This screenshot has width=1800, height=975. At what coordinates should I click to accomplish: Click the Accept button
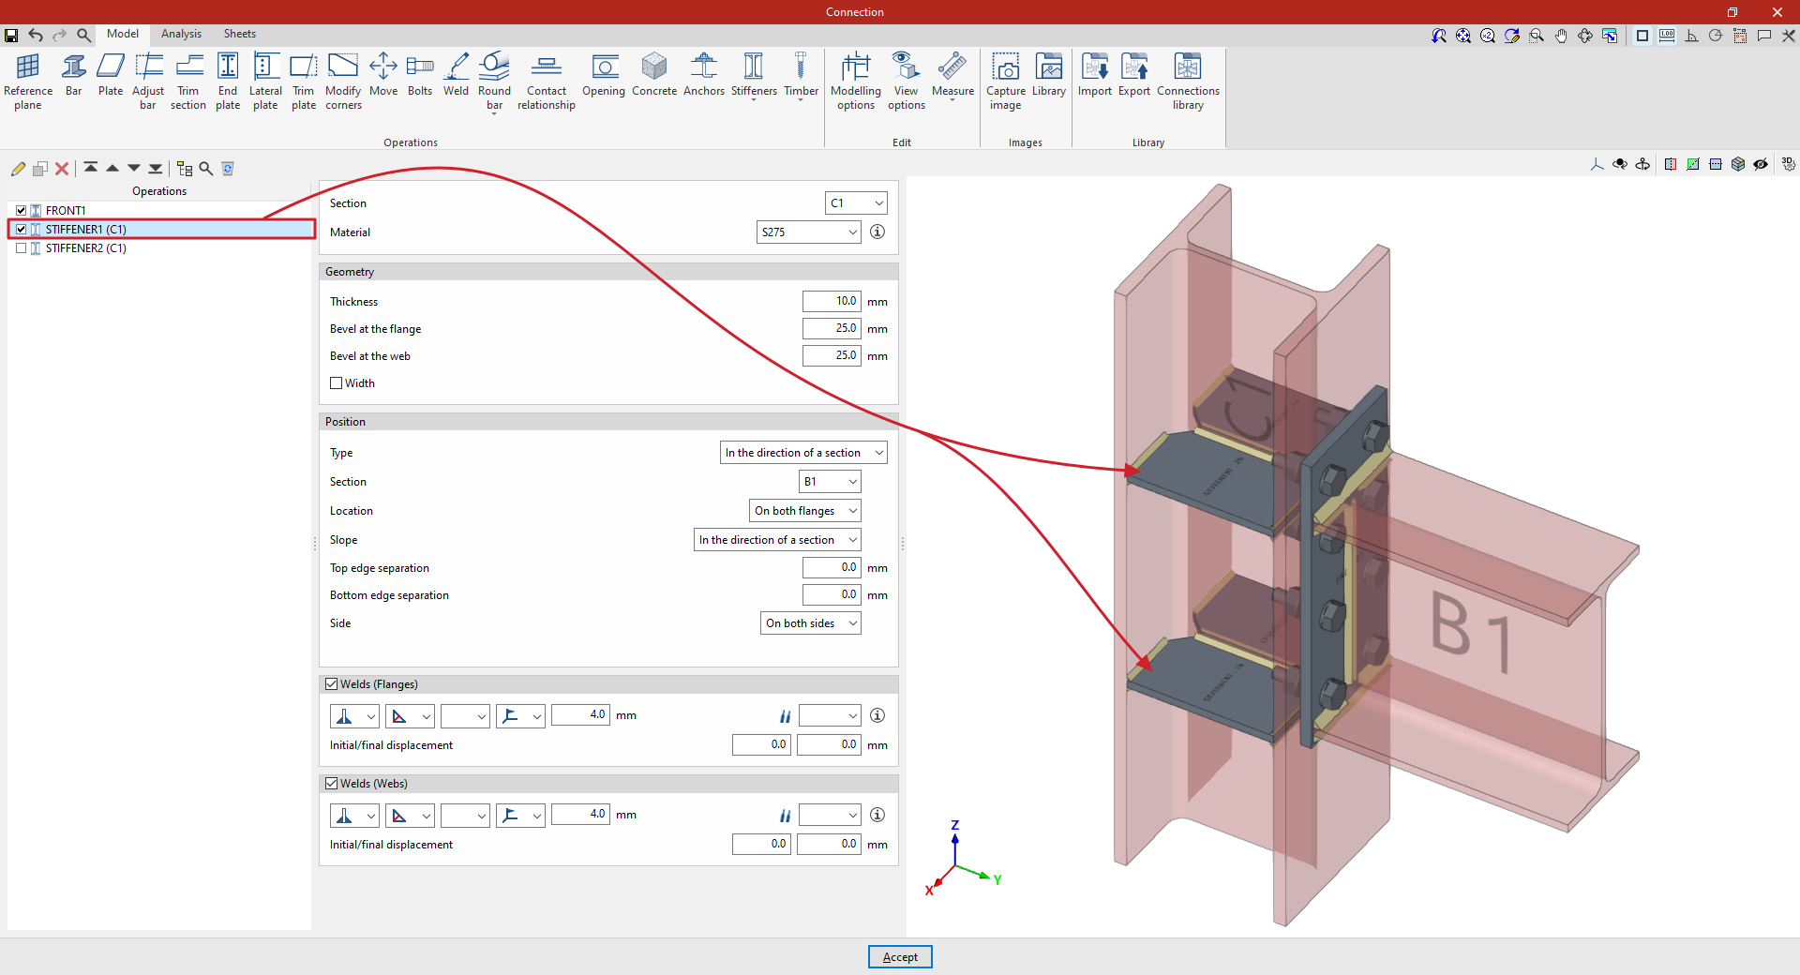tap(900, 957)
